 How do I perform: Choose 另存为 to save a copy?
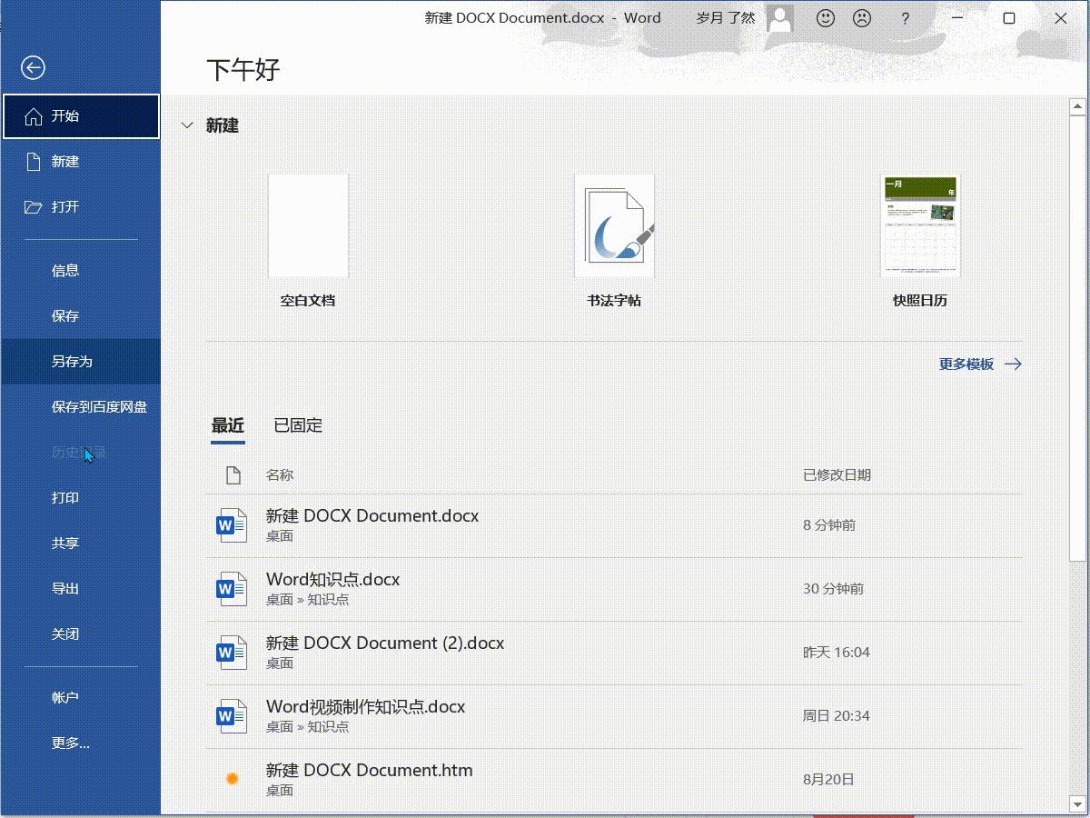[69, 361]
